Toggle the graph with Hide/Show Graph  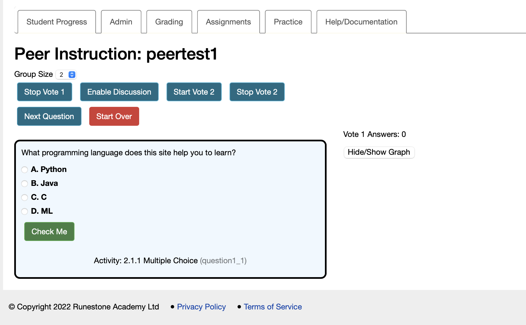click(379, 152)
